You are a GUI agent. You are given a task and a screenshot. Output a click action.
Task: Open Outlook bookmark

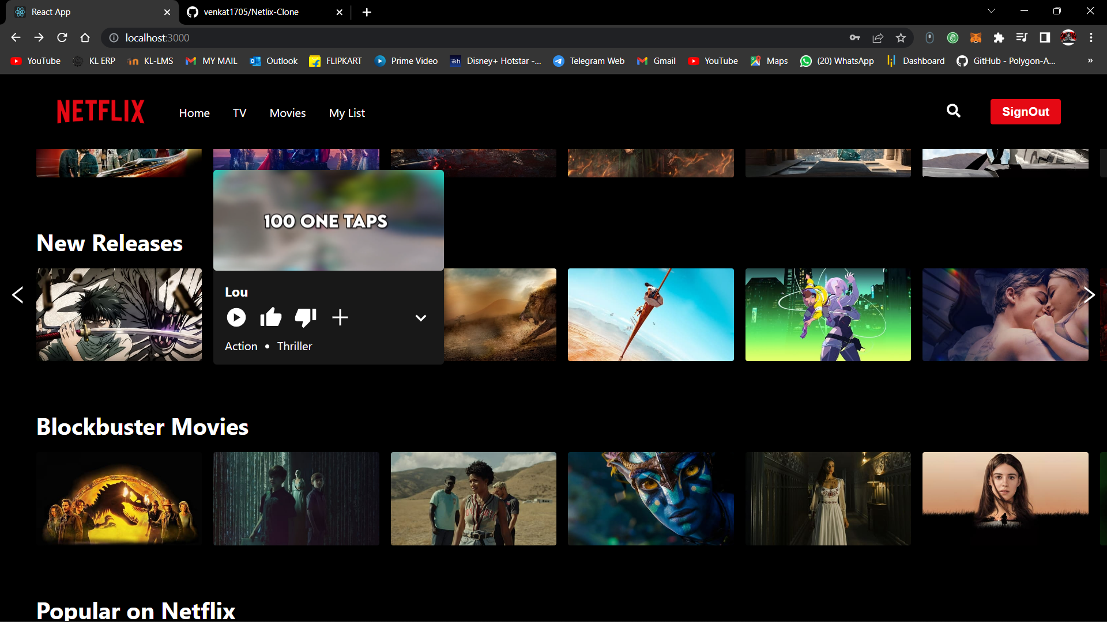pos(274,61)
